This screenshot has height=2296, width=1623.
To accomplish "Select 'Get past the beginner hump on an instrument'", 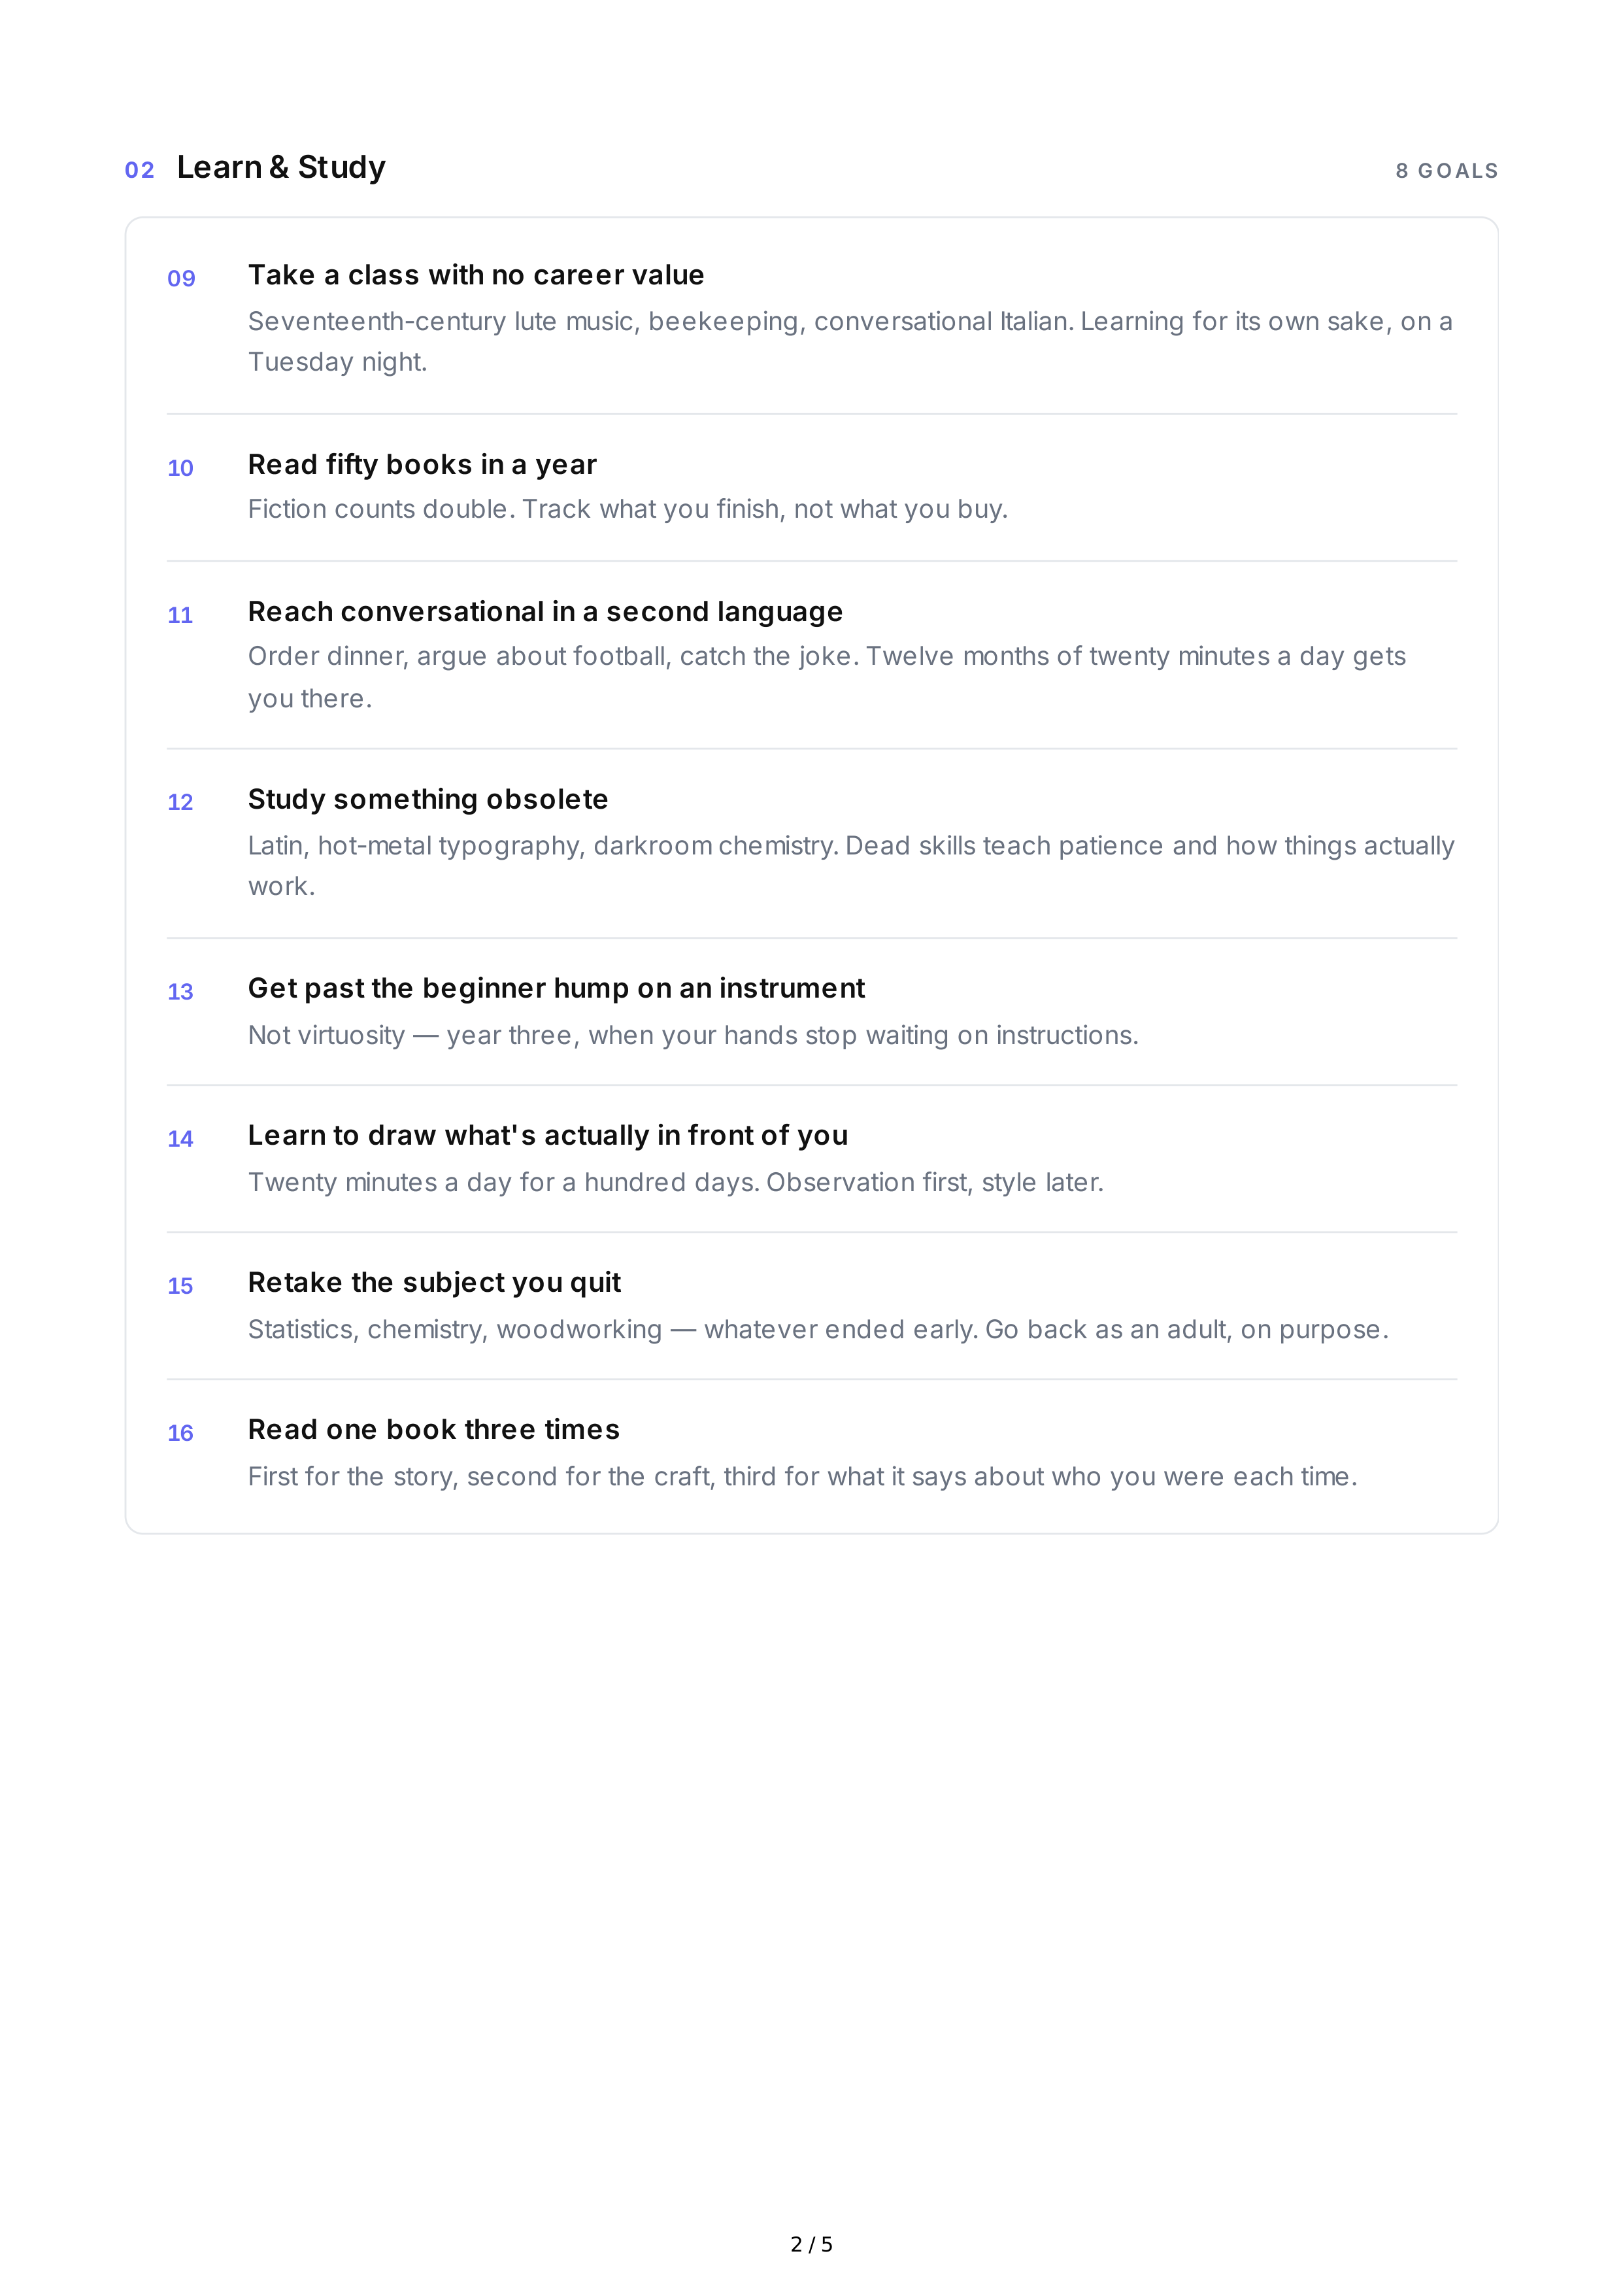I will click(x=556, y=989).
